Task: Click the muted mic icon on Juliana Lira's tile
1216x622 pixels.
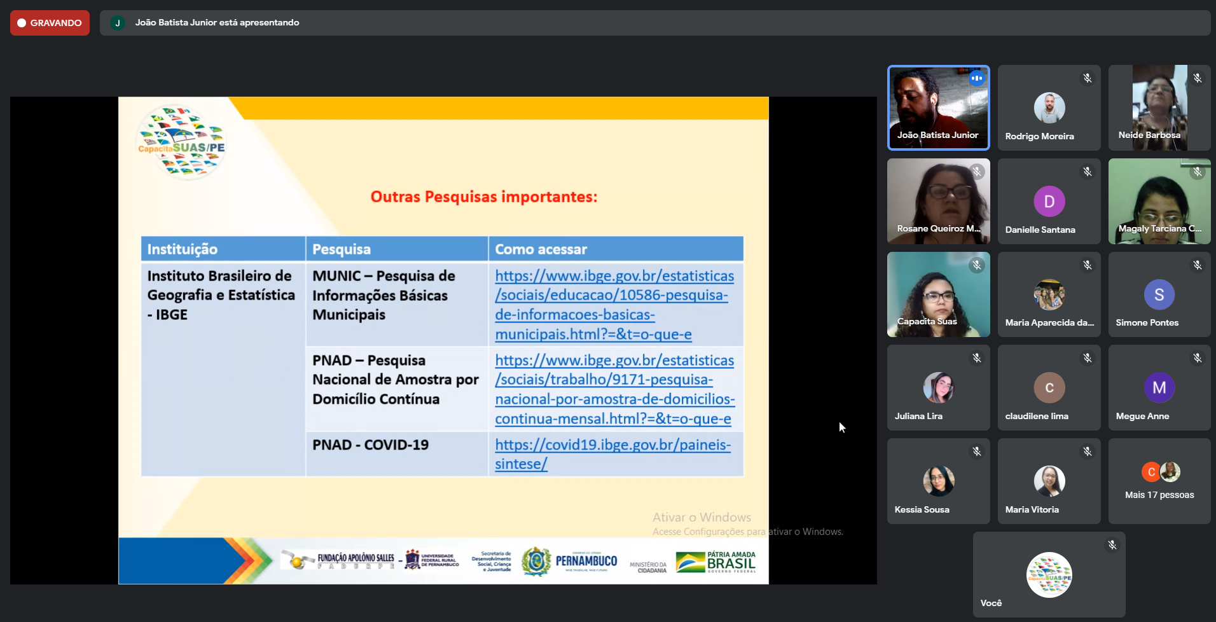Action: tap(976, 358)
